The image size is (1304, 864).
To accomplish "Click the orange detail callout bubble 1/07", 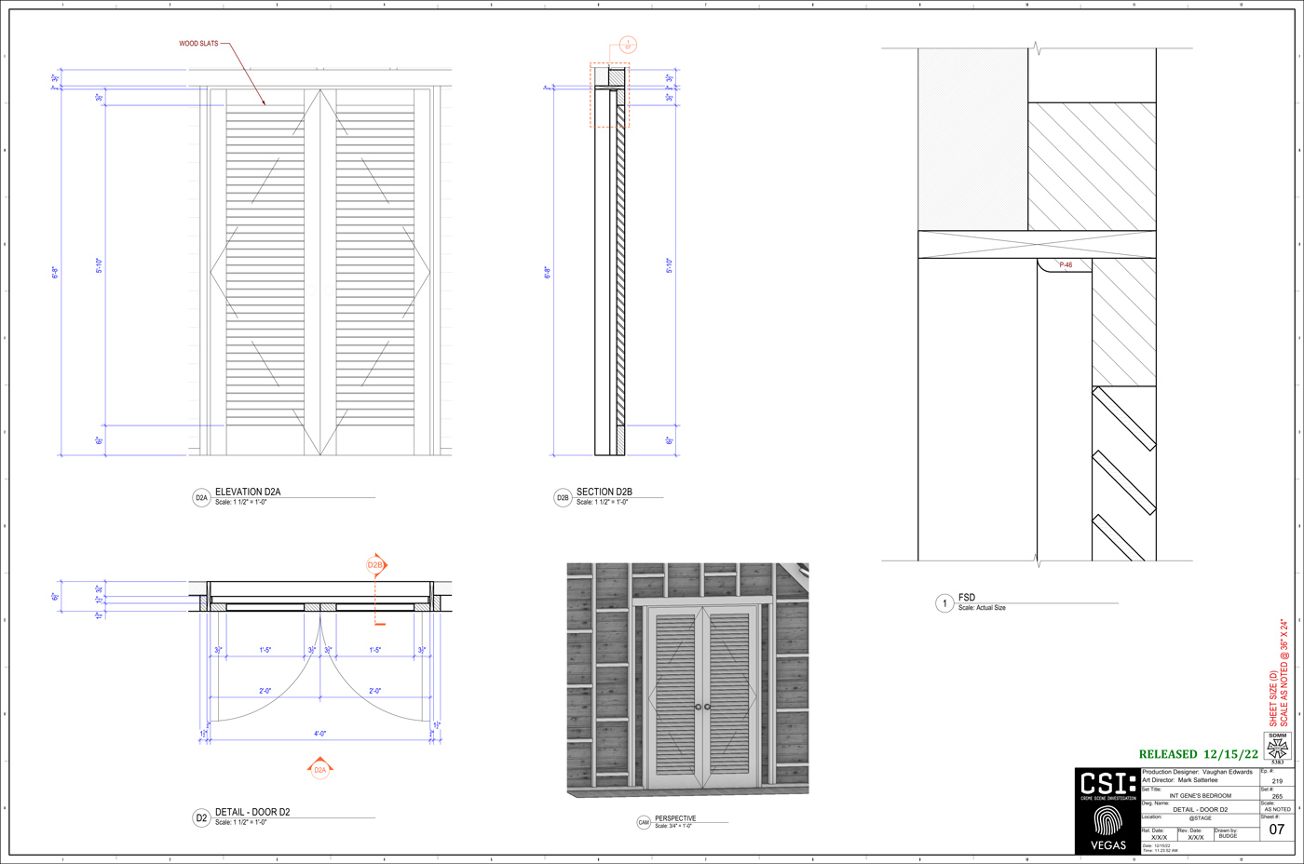I will [628, 45].
